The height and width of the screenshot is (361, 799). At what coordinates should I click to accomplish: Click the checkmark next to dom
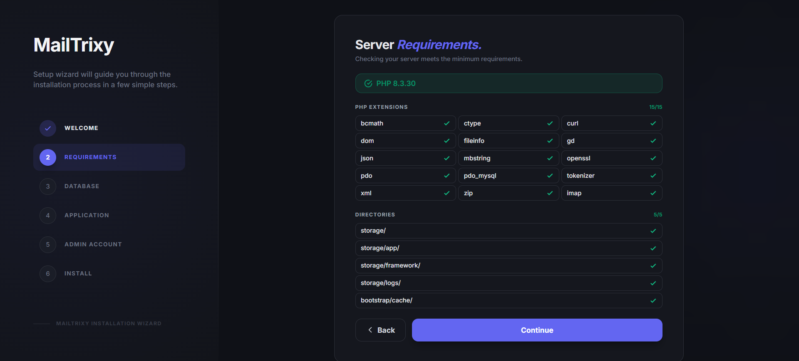coord(447,141)
